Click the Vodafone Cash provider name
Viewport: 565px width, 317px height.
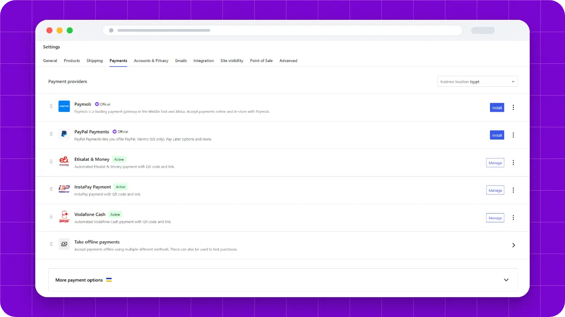[90, 214]
